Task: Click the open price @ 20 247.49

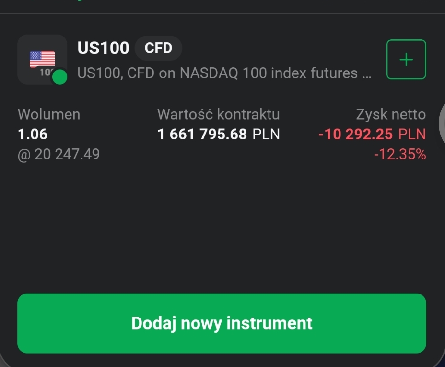Action: [x=59, y=154]
